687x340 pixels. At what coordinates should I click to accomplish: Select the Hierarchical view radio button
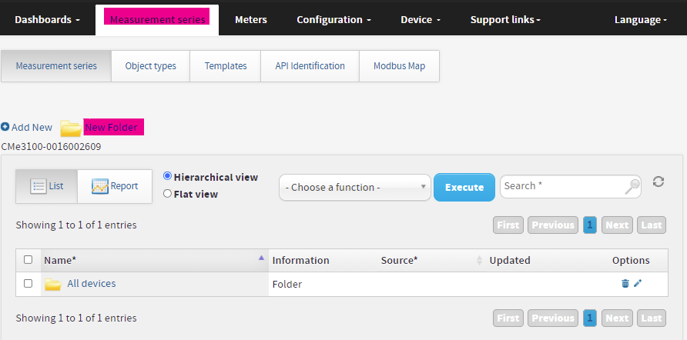167,176
